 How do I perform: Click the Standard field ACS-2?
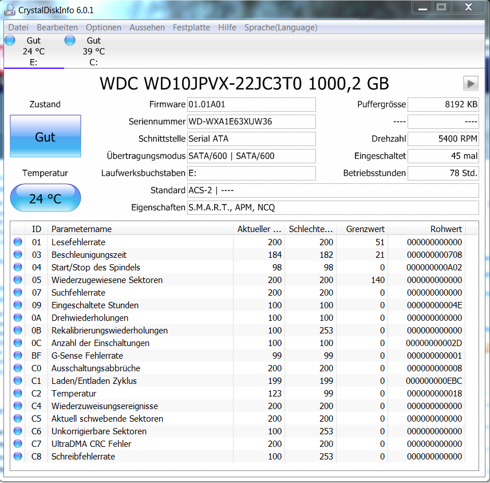pos(333,191)
